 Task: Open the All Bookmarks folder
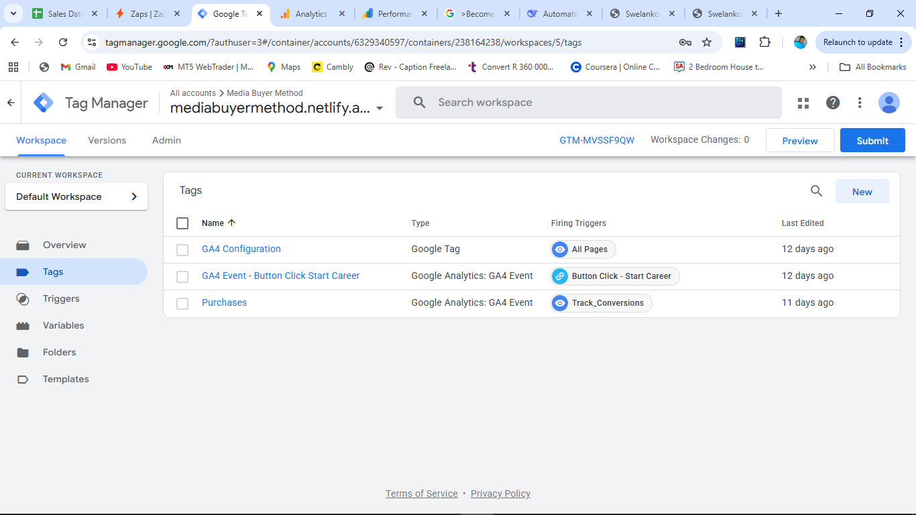pyautogui.click(x=873, y=67)
